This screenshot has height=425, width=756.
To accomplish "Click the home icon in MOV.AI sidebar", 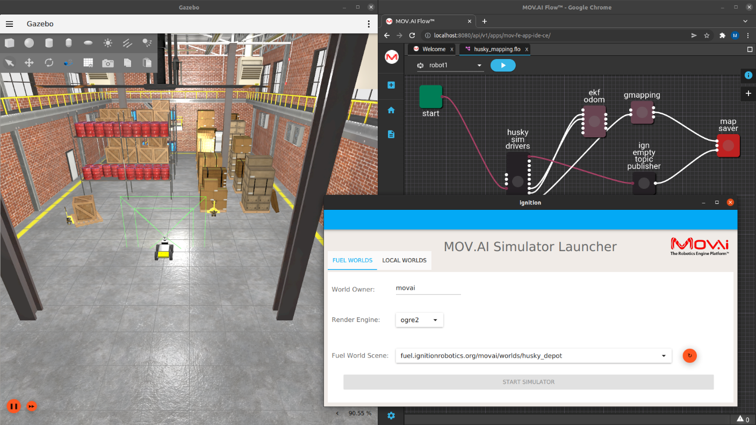I will click(x=391, y=110).
